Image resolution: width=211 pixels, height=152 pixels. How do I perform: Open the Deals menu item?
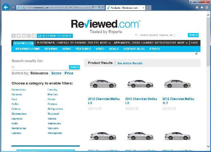point(114,49)
